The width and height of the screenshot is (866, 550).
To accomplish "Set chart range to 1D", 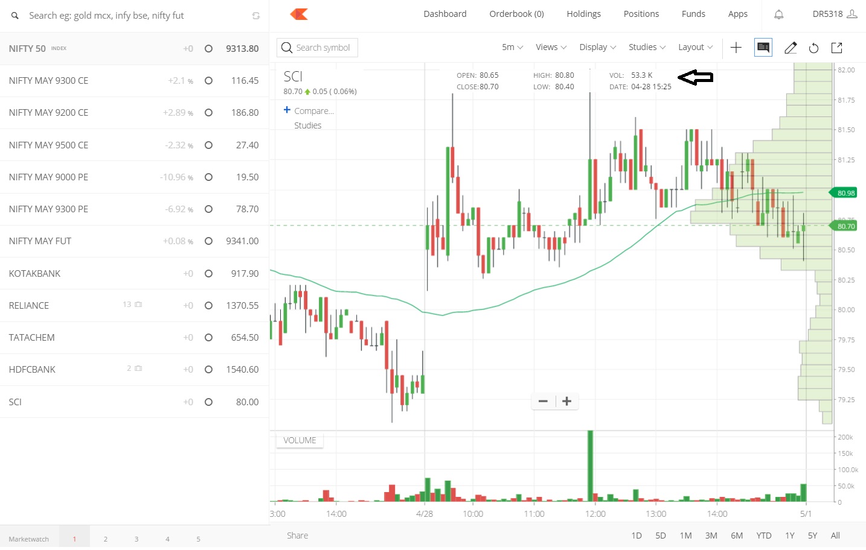I will [x=637, y=536].
